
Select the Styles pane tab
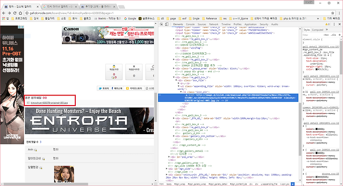click(307, 29)
